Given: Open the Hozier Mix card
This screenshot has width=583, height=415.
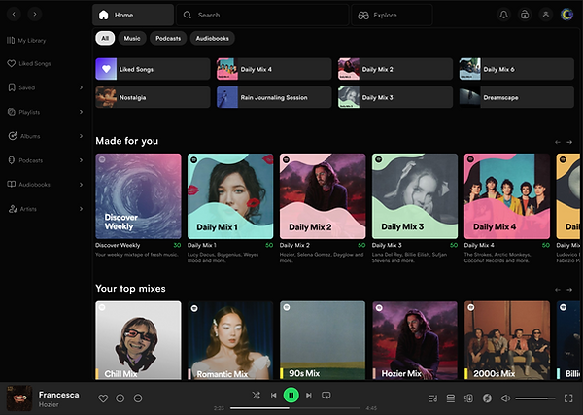Looking at the screenshot, I should coord(415,340).
